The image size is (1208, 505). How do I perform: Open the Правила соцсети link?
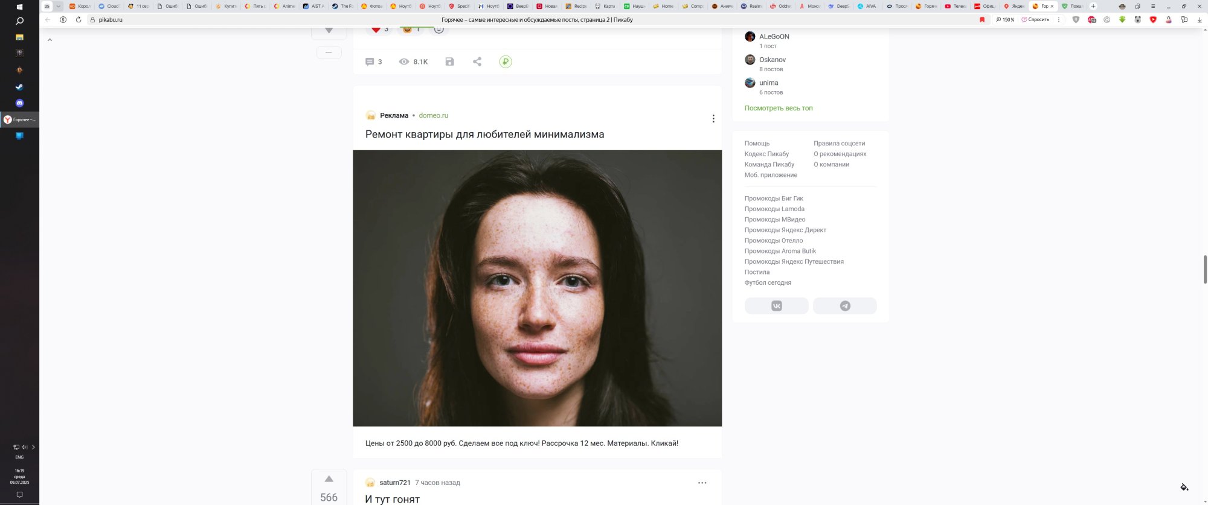[x=839, y=144]
